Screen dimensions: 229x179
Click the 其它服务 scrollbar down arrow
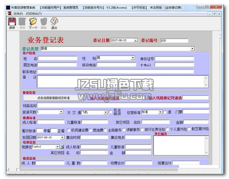coord(207,153)
